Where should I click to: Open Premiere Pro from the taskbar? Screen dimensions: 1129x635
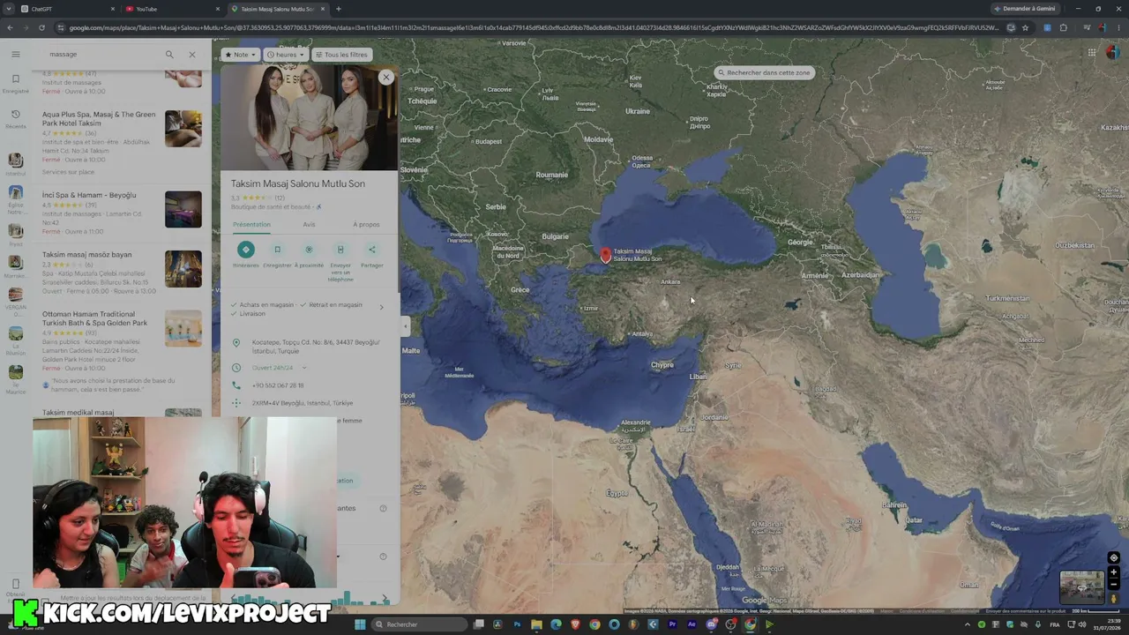672,624
